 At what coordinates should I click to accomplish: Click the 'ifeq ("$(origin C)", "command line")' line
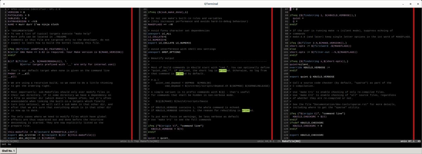pyautogui.click(x=317, y=113)
